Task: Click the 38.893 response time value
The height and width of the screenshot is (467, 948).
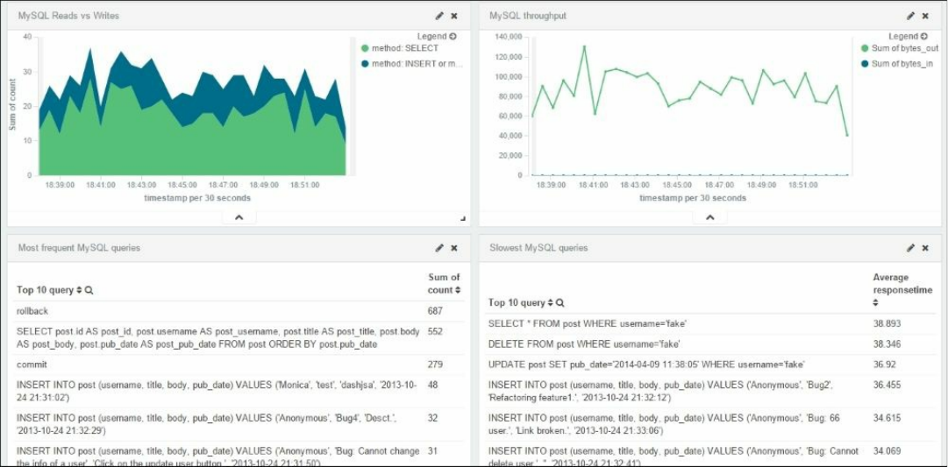Action: (x=887, y=323)
